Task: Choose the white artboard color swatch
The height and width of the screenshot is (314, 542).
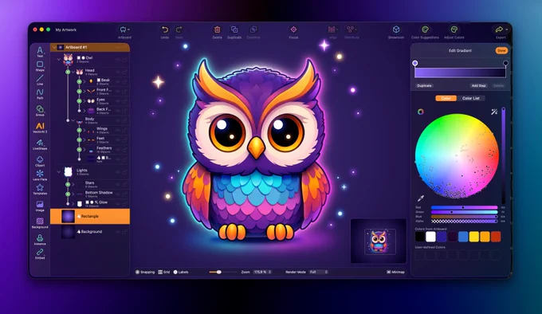Action: tap(430, 237)
